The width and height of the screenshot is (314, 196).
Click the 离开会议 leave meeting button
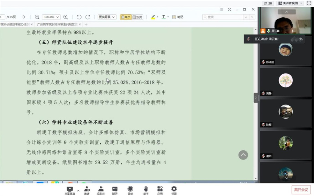pyautogui.click(x=301, y=190)
